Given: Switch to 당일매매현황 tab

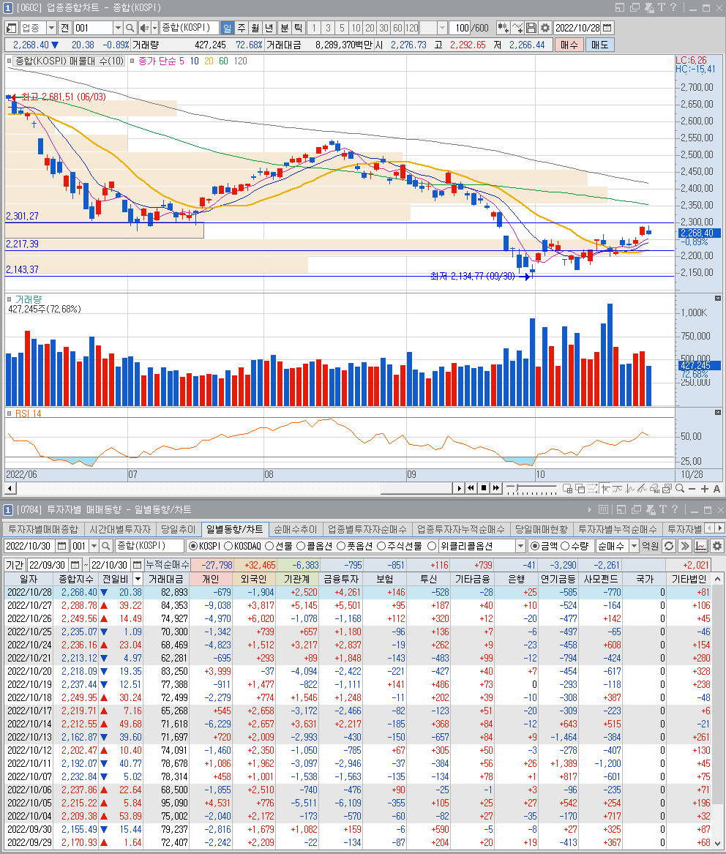Looking at the screenshot, I should coord(542,529).
